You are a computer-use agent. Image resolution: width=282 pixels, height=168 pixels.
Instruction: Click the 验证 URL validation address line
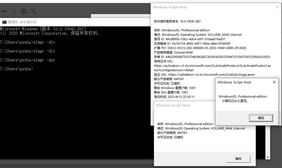(x=205, y=75)
